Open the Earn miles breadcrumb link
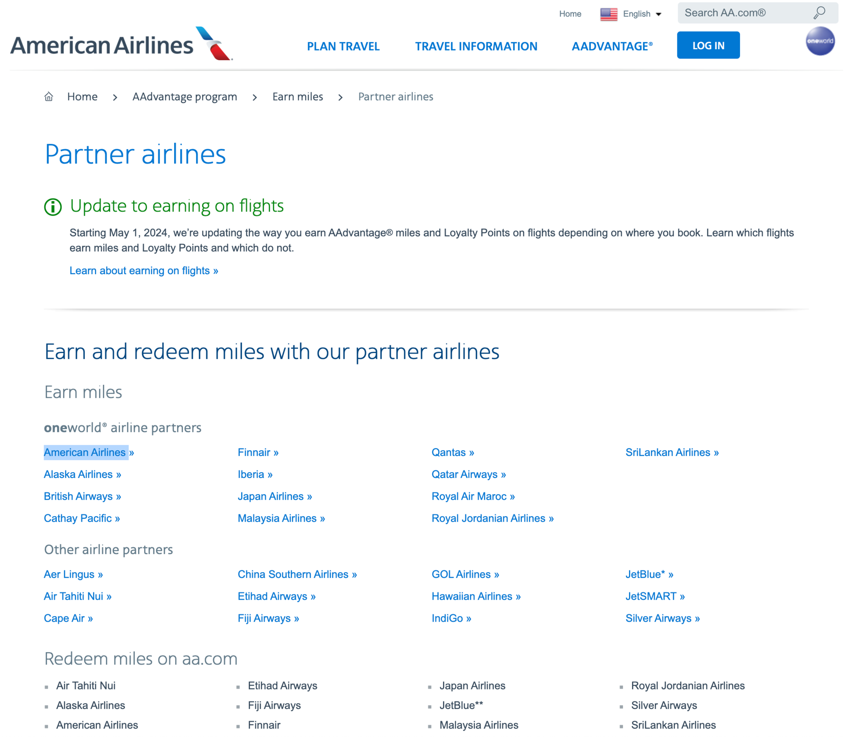Screen dimensions: 846x737 298,97
